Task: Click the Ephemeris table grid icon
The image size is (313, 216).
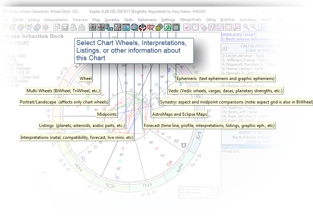Action: (176, 27)
